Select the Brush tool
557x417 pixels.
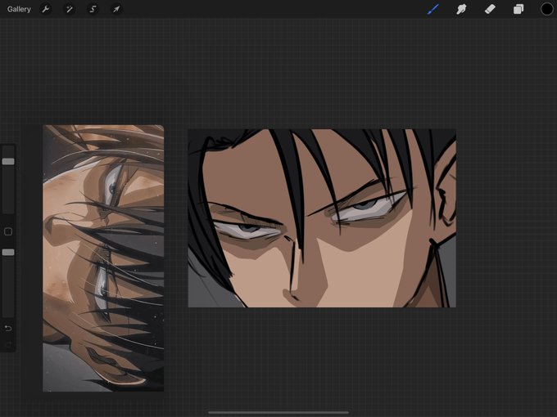point(433,9)
